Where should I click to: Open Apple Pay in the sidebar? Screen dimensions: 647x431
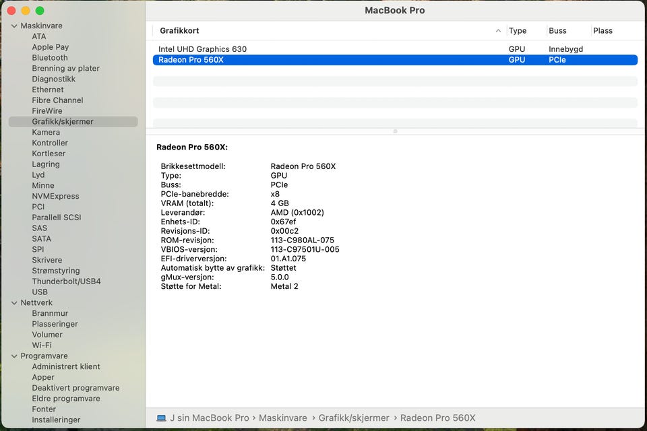point(51,47)
